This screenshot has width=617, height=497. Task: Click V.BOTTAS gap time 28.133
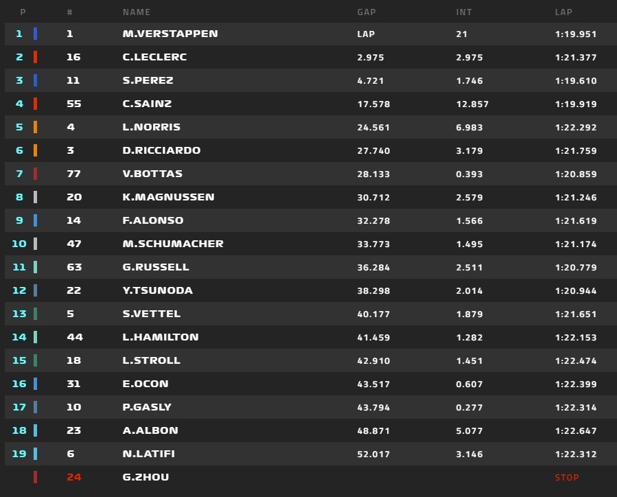[373, 174]
